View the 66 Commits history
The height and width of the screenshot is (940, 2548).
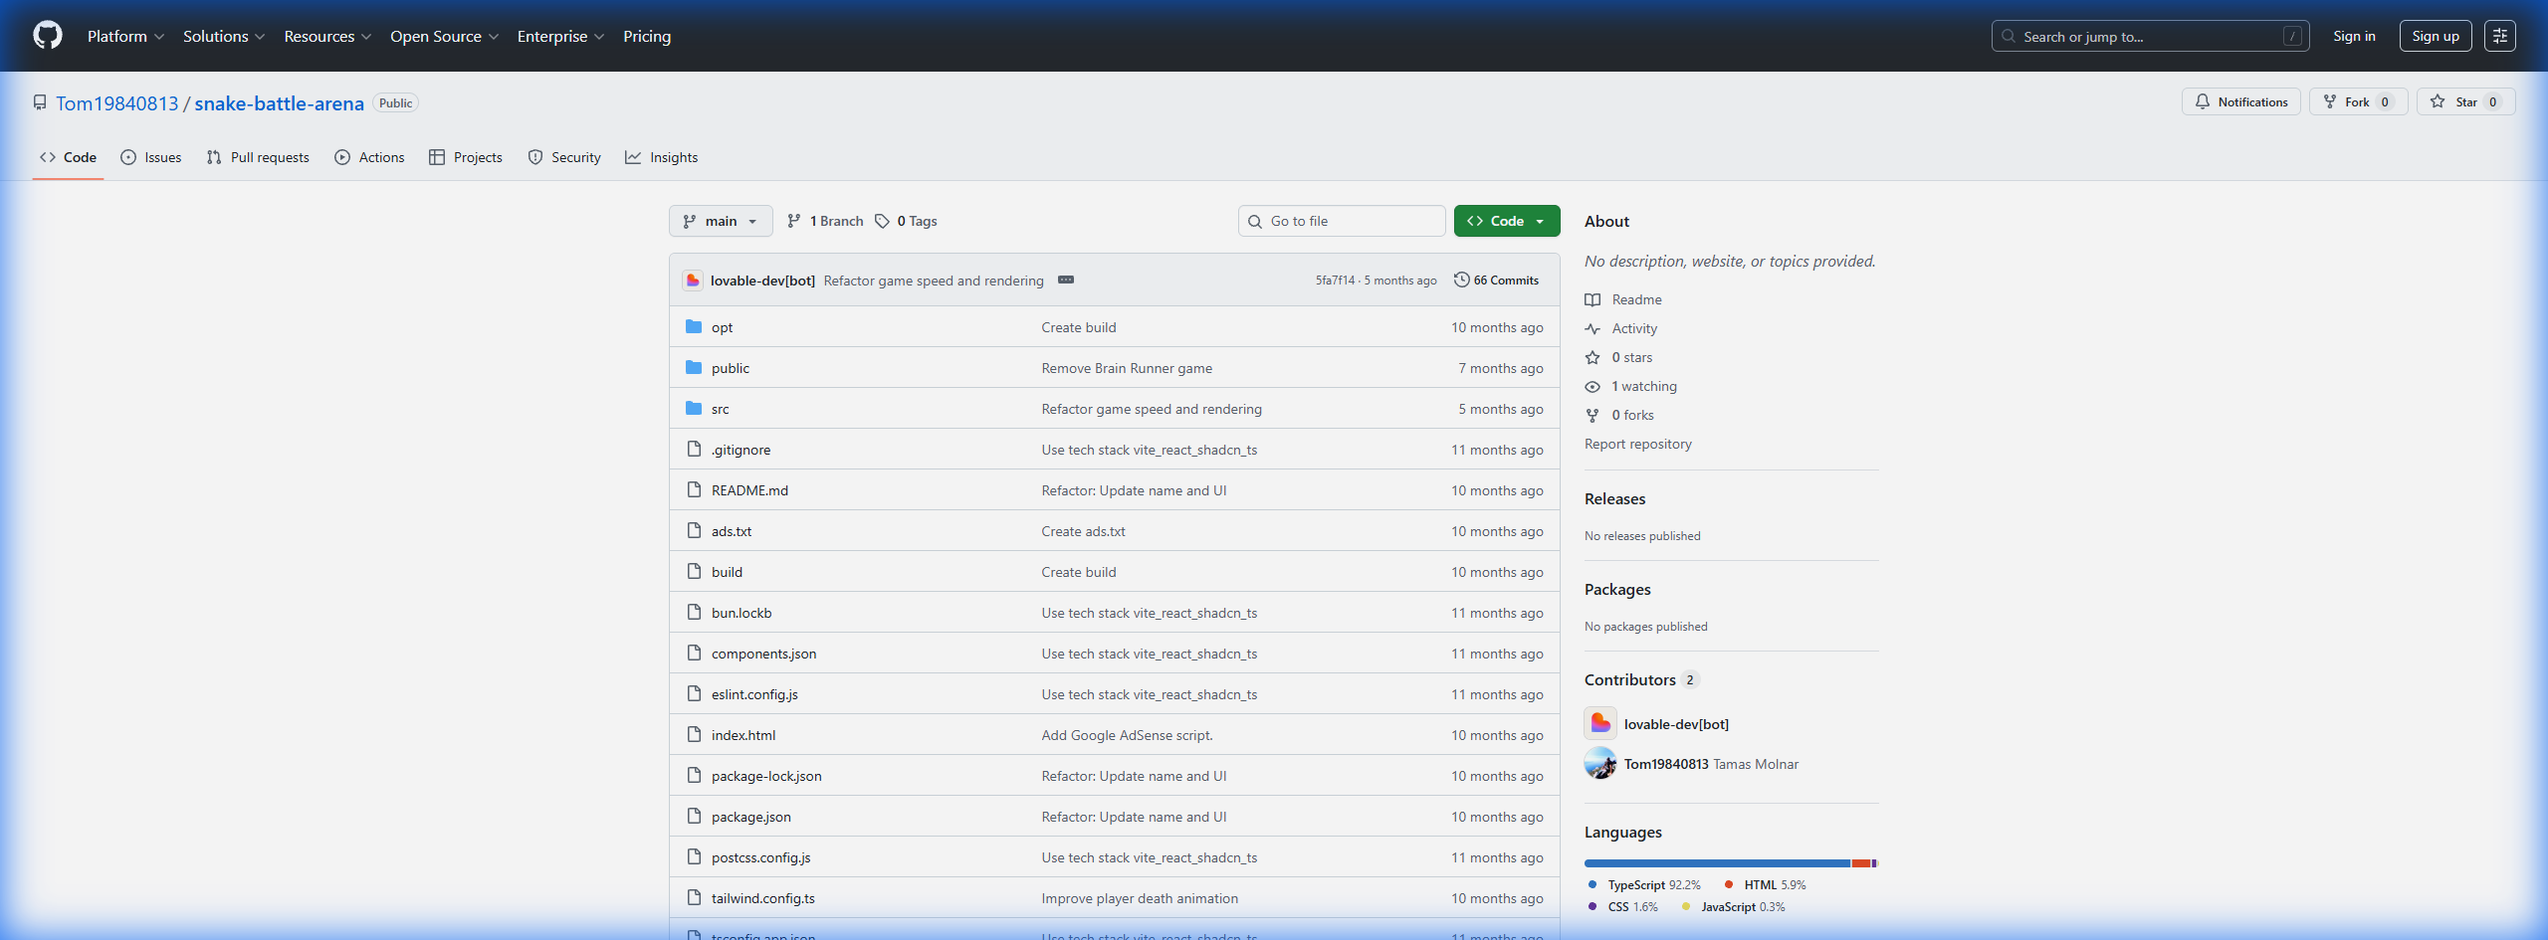1496,281
